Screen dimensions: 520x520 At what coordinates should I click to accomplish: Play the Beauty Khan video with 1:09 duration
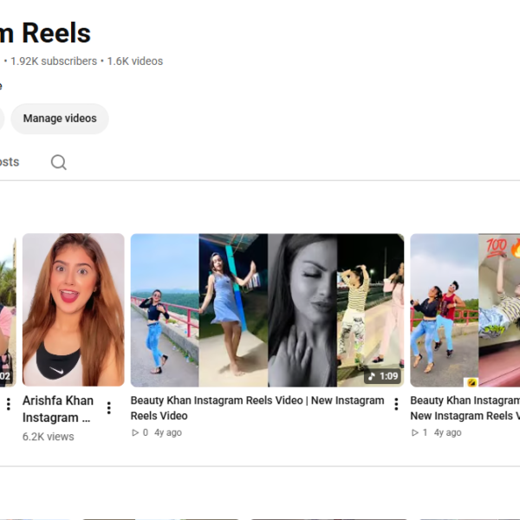pos(267,310)
